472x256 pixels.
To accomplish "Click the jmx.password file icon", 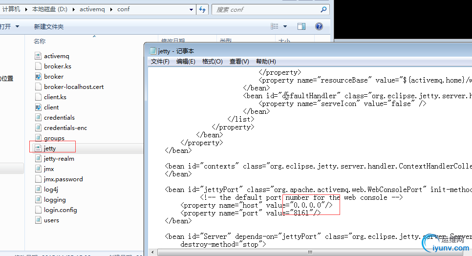I will pyautogui.click(x=38, y=179).
